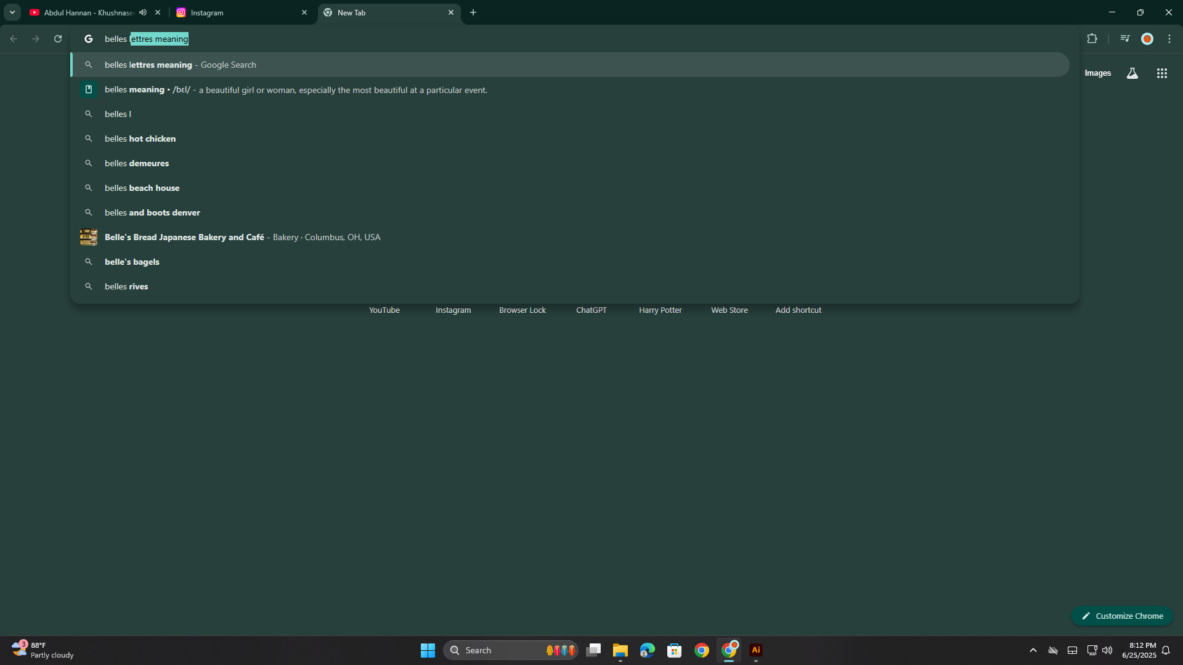Mute the YouTube tab audio icon
Viewport: 1183px width, 665px height.
click(x=143, y=12)
